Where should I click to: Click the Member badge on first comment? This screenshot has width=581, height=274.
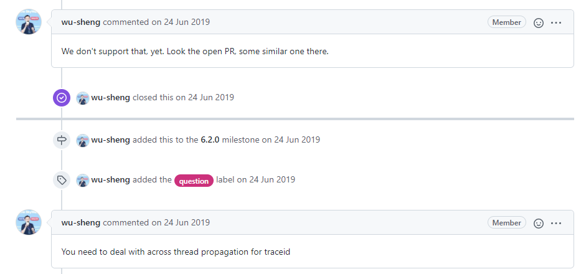[506, 22]
